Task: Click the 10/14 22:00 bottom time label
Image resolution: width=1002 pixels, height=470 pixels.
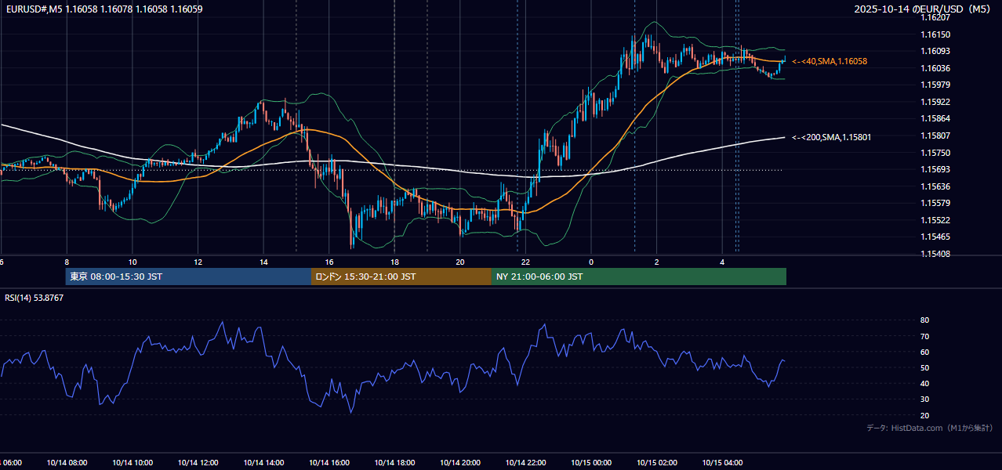Action: [x=525, y=462]
